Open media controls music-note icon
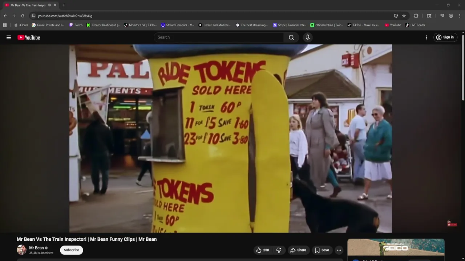 (x=442, y=16)
